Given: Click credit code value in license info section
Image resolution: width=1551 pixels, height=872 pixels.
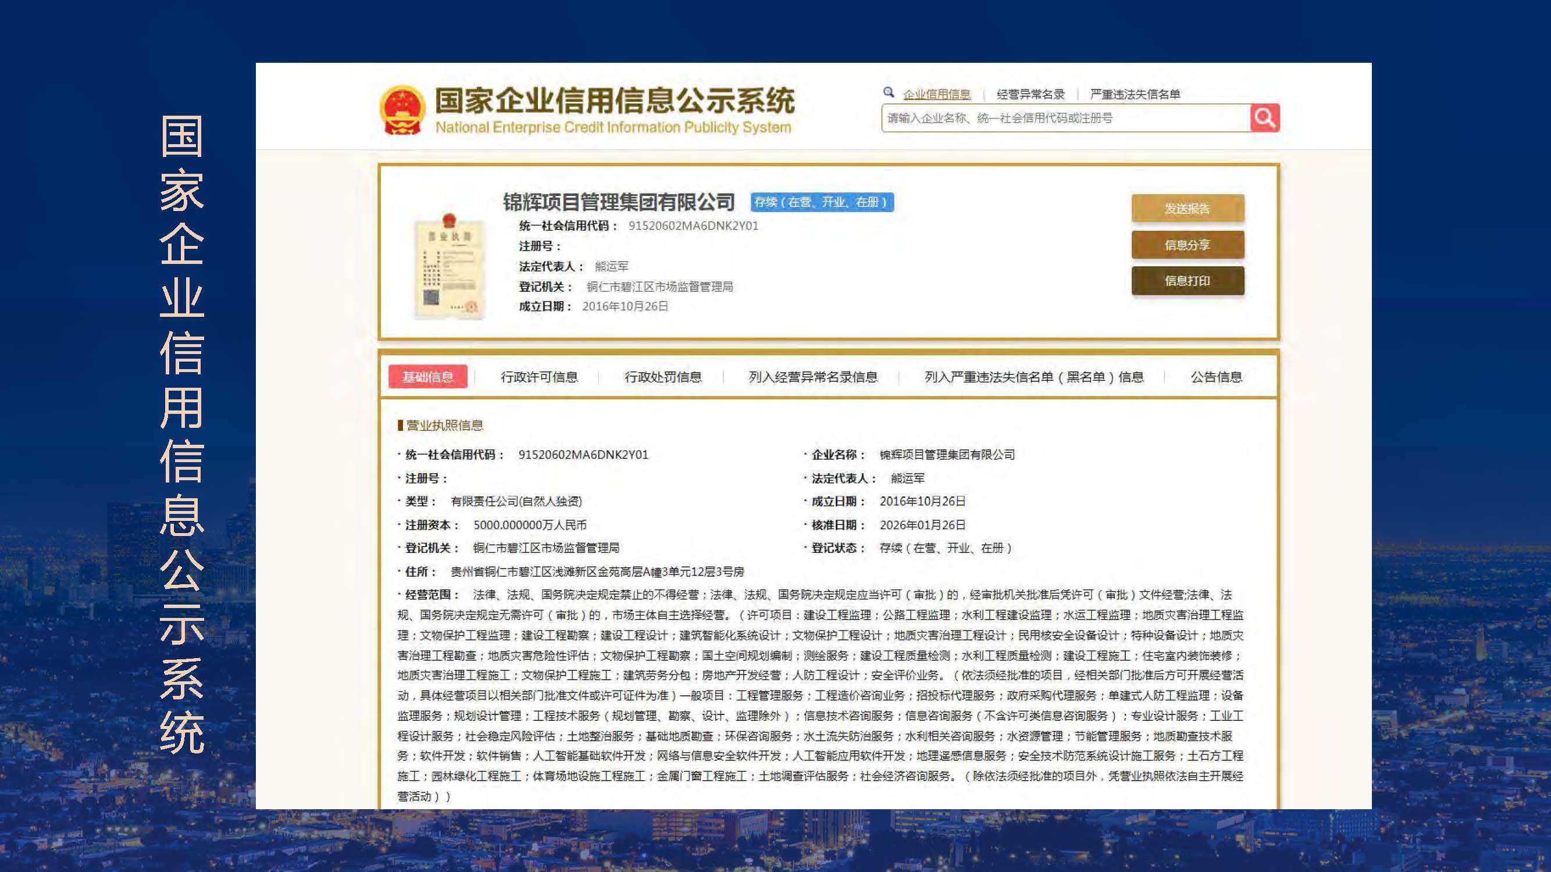Looking at the screenshot, I should (x=583, y=455).
